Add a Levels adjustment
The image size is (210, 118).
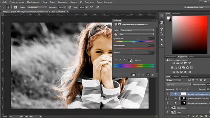(x=178, y=63)
